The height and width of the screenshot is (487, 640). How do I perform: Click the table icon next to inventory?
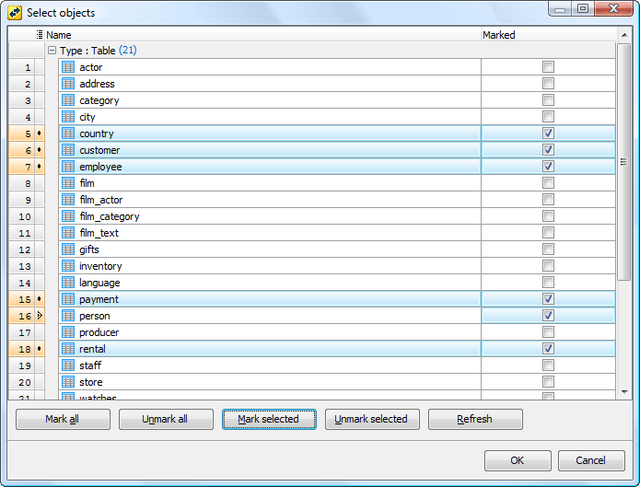pyautogui.click(x=67, y=266)
